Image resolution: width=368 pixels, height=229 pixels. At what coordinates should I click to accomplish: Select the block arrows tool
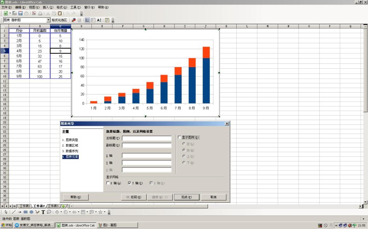tap(74, 212)
